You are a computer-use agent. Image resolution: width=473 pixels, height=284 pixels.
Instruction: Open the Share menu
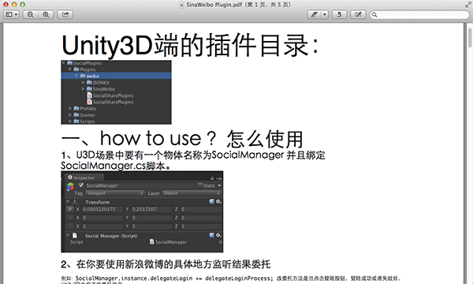pos(65,14)
